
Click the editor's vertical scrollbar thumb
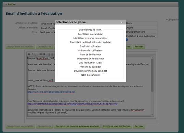152,75
